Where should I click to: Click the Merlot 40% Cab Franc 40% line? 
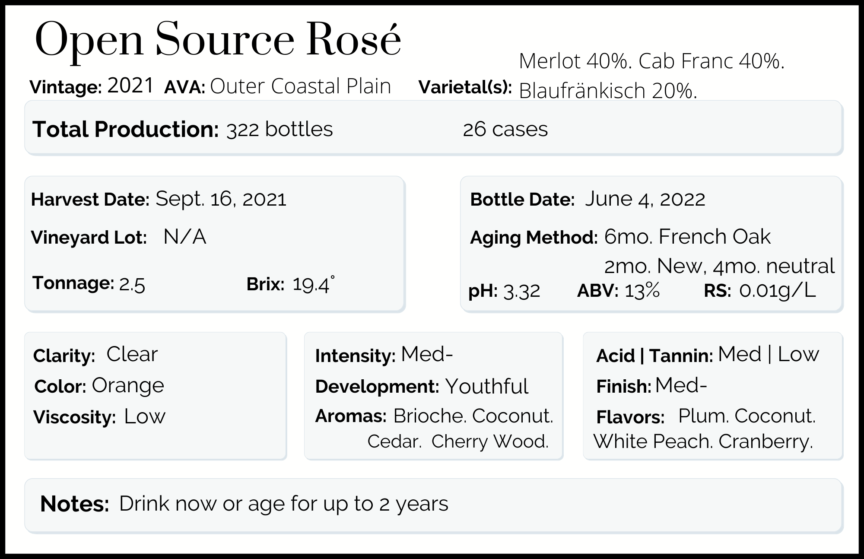point(651,61)
